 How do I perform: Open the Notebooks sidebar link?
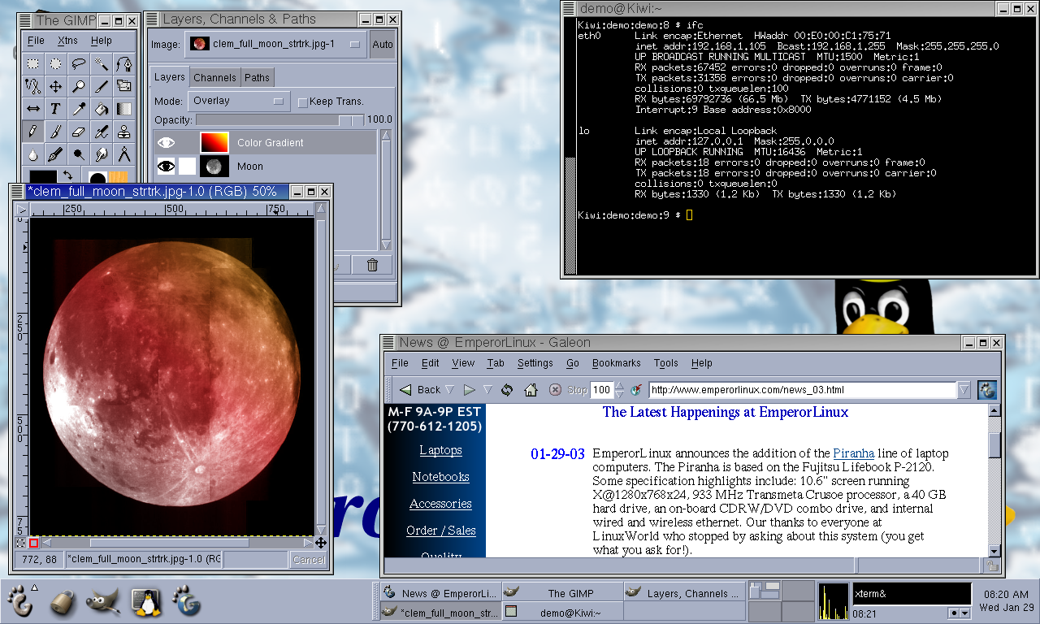[x=440, y=477]
